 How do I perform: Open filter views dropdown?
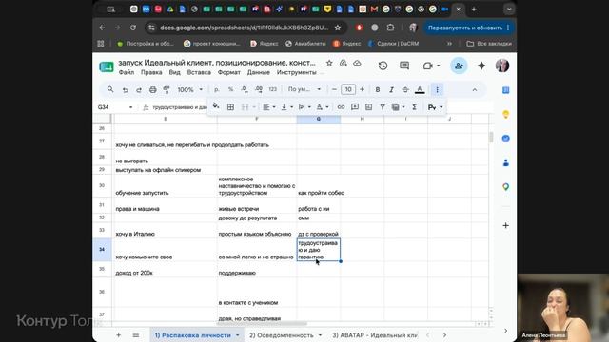coord(398,107)
